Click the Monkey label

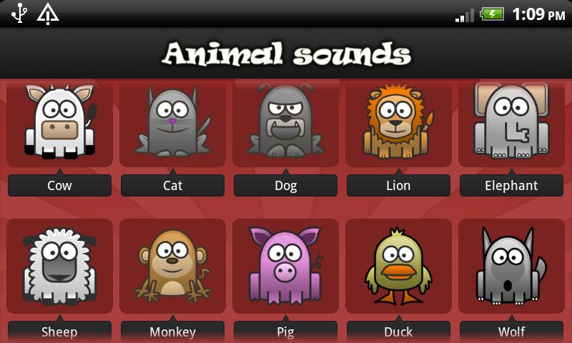point(172,332)
